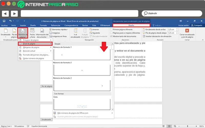
Task: Switch to web layout view icon
Action: coord(175,126)
